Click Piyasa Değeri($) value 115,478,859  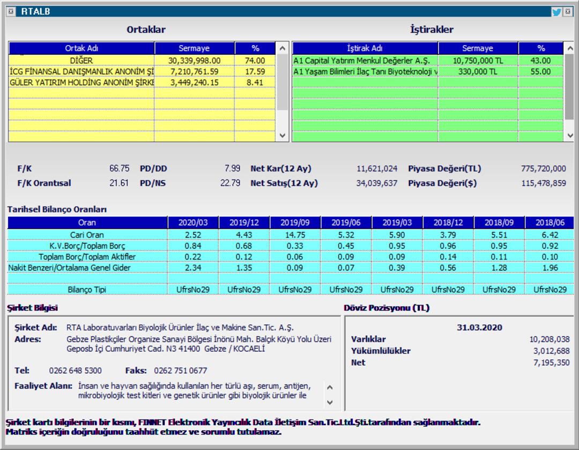point(543,183)
